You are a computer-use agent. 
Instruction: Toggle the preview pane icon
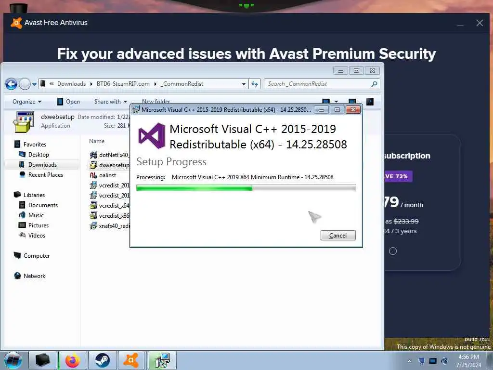[352, 102]
